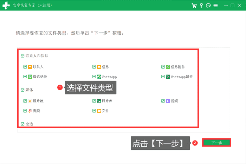Toggle the 媒体 group checkbox
The height and width of the screenshot is (164, 246).
pyautogui.click(x=22, y=90)
